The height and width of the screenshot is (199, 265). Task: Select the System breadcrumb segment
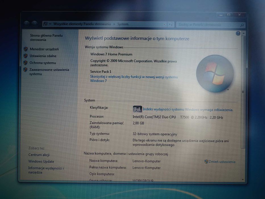pyautogui.click(x=123, y=24)
